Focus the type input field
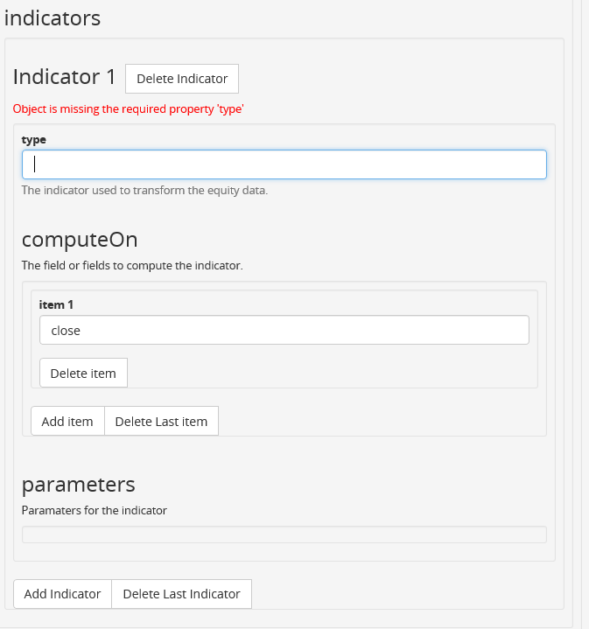 point(284,164)
